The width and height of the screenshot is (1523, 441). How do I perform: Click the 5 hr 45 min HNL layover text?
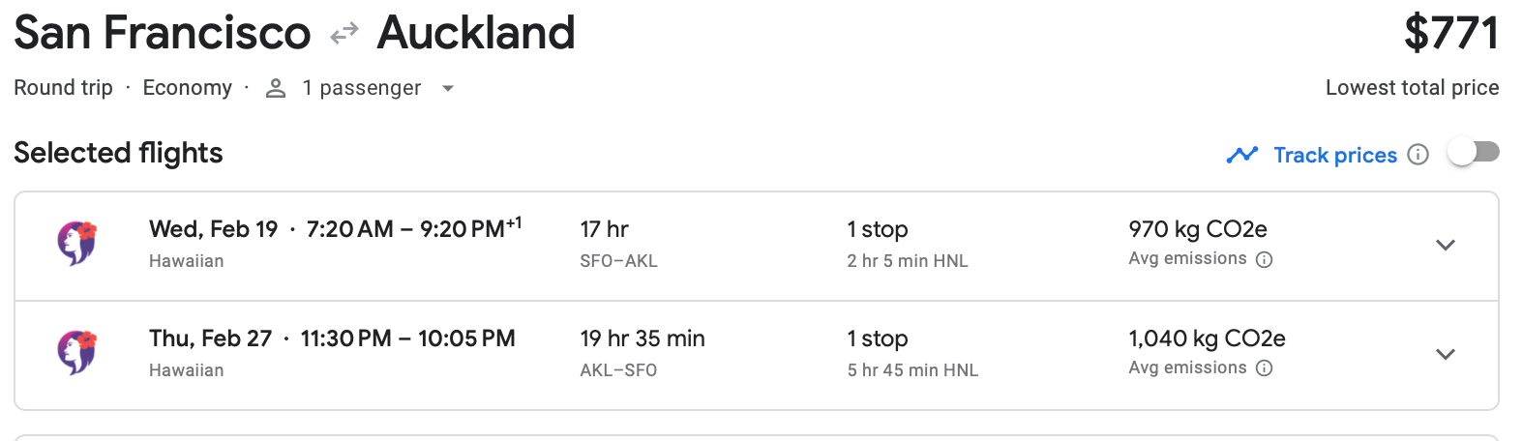[912, 370]
